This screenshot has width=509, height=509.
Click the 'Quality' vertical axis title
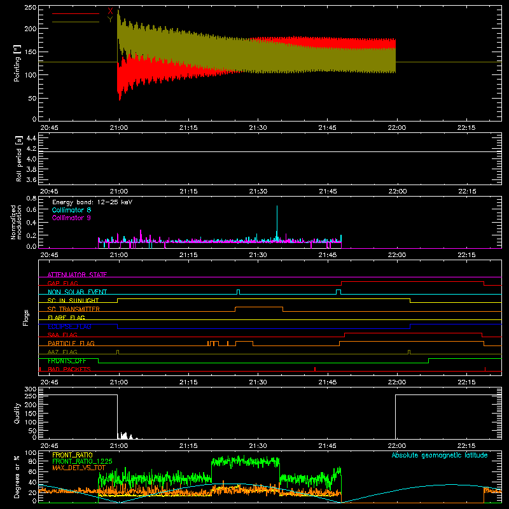[x=17, y=413]
